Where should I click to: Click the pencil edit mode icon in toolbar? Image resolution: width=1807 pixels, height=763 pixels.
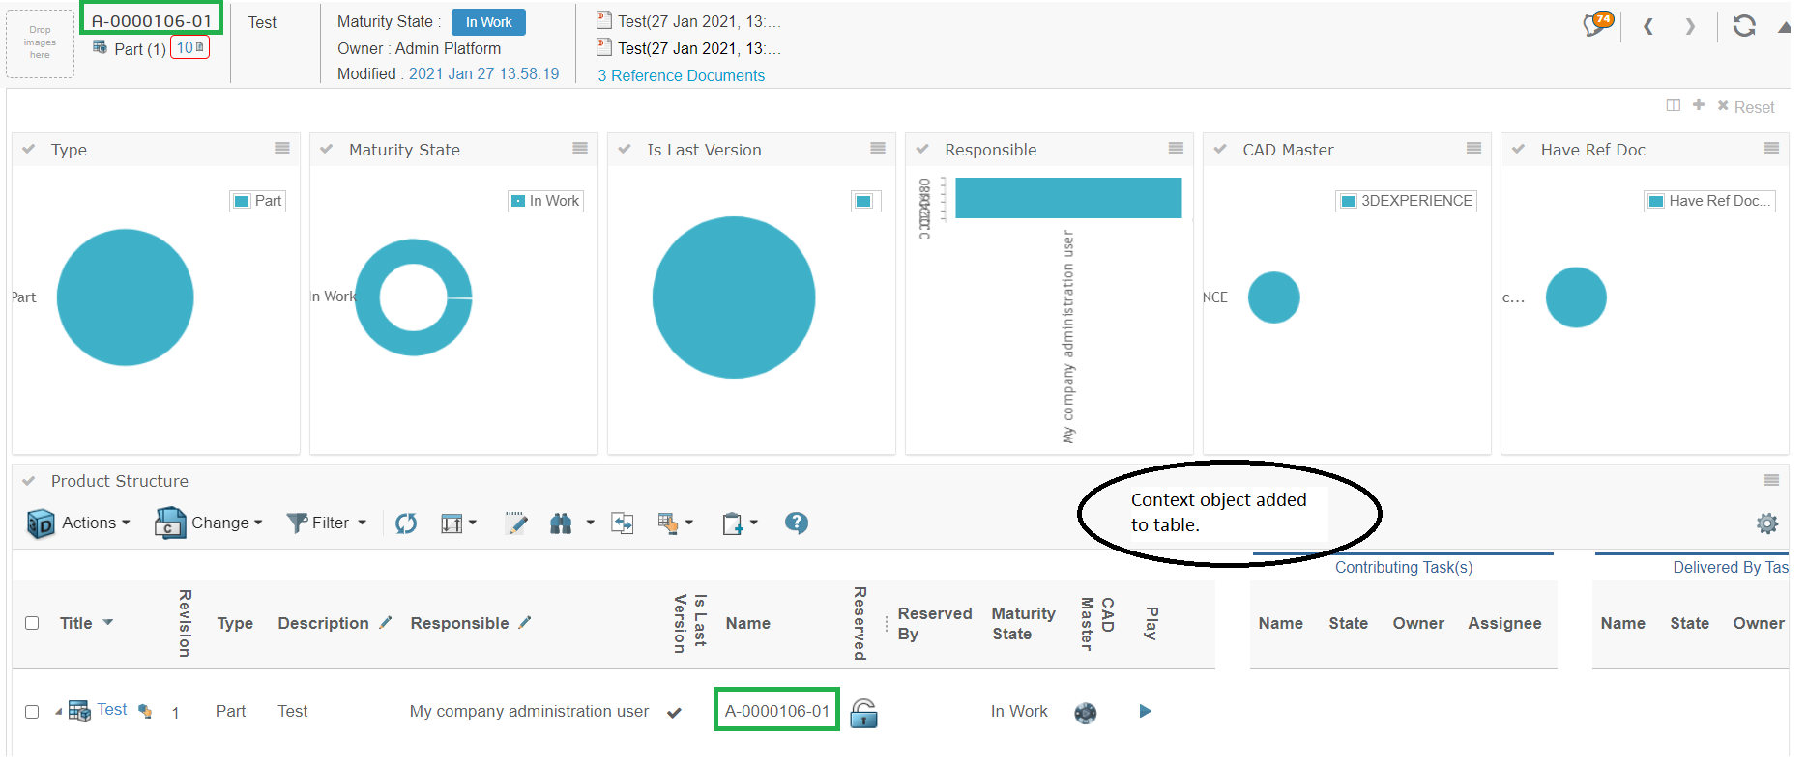[516, 523]
